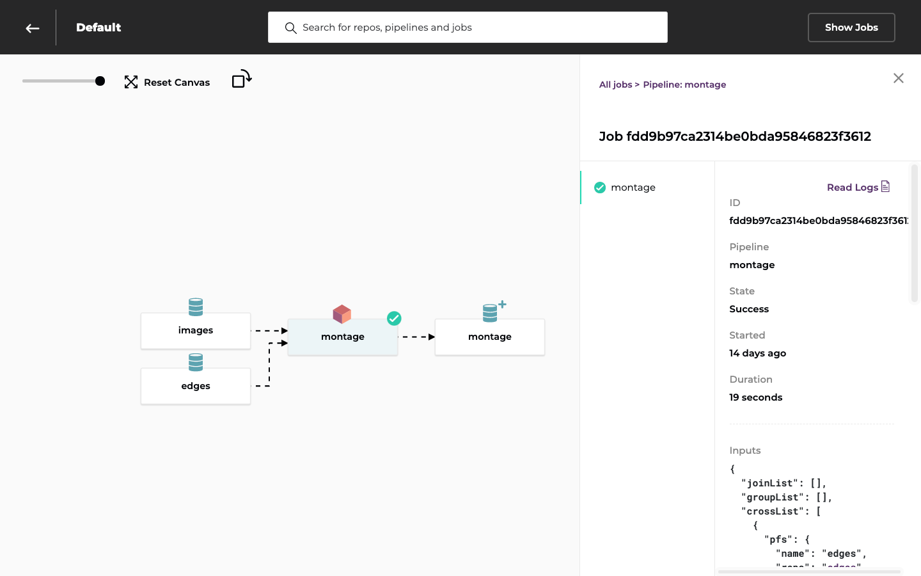
Task: Click the job ID value text
Action: 819,221
